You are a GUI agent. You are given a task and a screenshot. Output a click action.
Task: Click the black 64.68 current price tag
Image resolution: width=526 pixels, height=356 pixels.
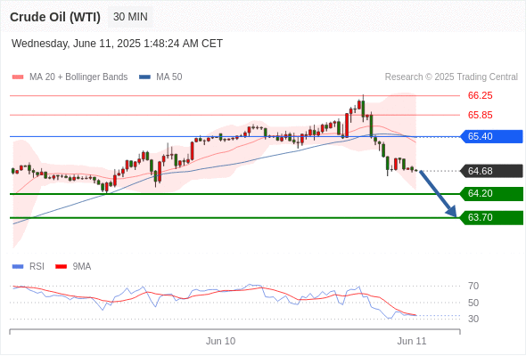(x=491, y=171)
